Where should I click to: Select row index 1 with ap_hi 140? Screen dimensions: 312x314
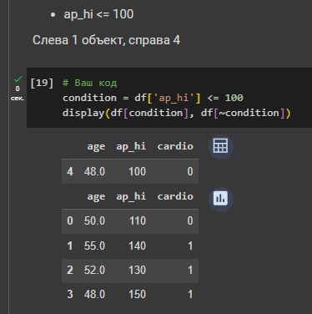click(130, 246)
